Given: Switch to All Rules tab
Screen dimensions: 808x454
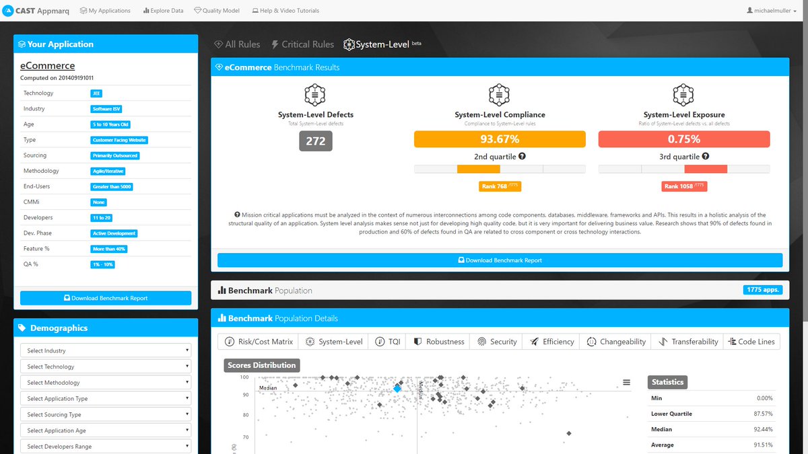Looking at the screenshot, I should 237,44.
